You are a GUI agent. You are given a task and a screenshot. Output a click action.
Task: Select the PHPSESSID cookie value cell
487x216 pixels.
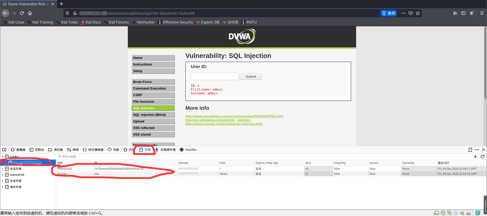[135, 169]
